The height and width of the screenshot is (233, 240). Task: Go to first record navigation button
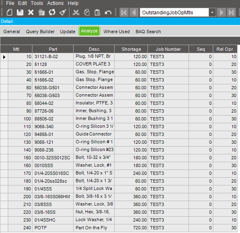tap(124, 12)
